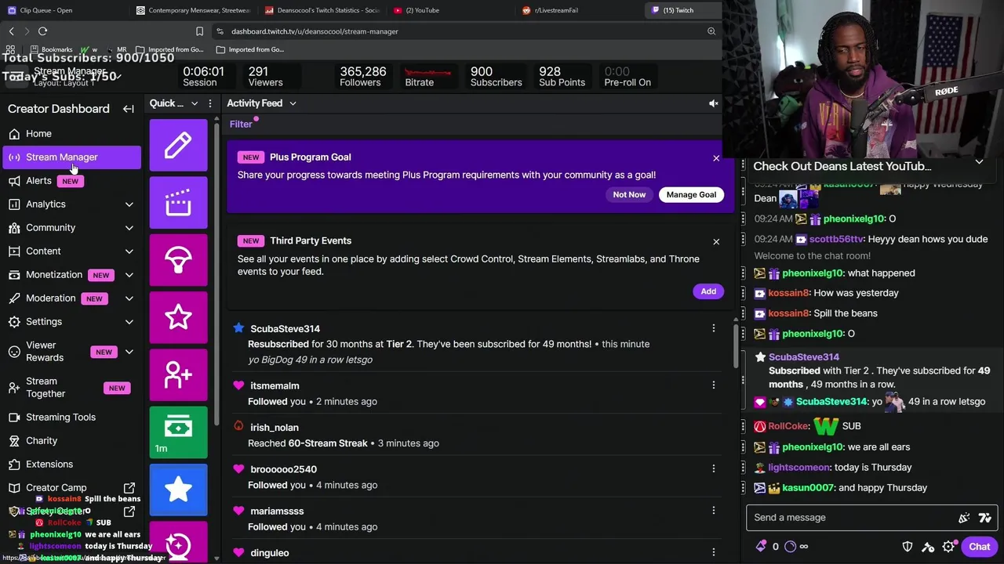
Task: Collapse the Creator Dashboard sidebar arrow
Action: 128,109
